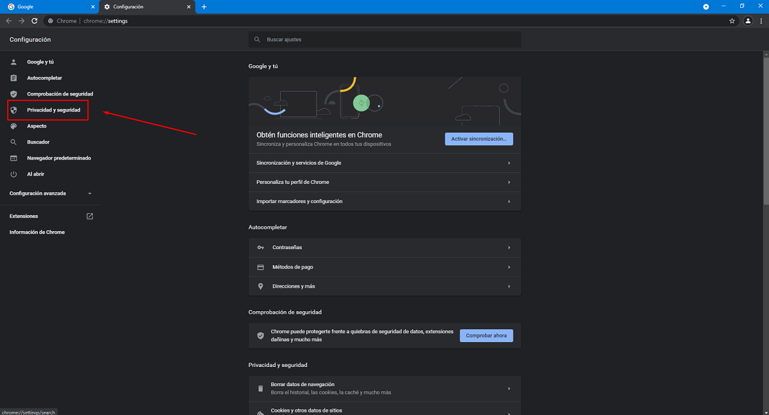
Task: Click the Configuración header title
Action: (x=30, y=40)
